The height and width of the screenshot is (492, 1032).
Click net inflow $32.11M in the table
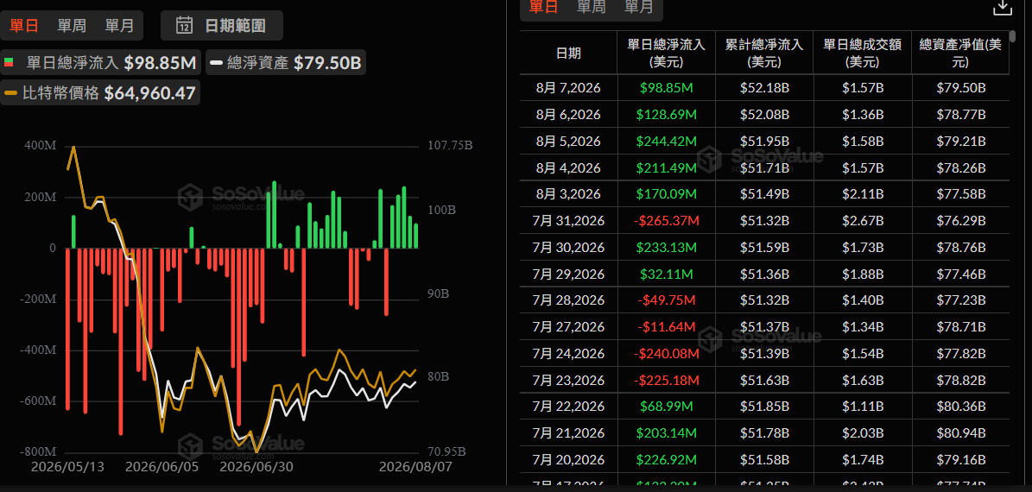666,274
